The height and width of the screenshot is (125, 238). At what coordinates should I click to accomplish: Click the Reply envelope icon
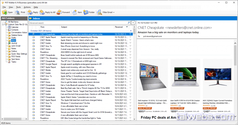[x=30, y=12]
